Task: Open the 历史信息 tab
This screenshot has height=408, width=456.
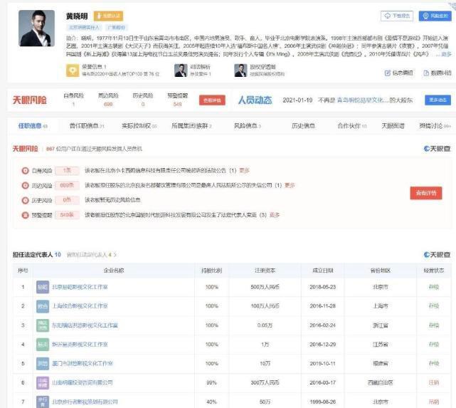Action: click(x=303, y=126)
